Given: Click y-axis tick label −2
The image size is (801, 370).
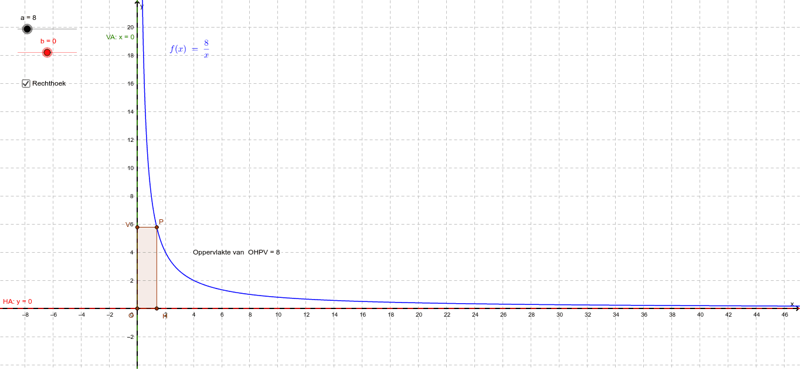Looking at the screenshot, I should [131, 337].
